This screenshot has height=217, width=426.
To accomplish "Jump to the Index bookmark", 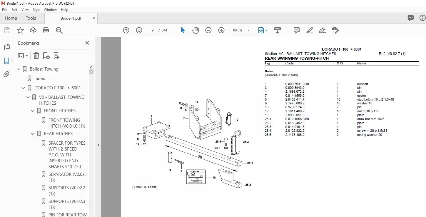I will [40, 79].
